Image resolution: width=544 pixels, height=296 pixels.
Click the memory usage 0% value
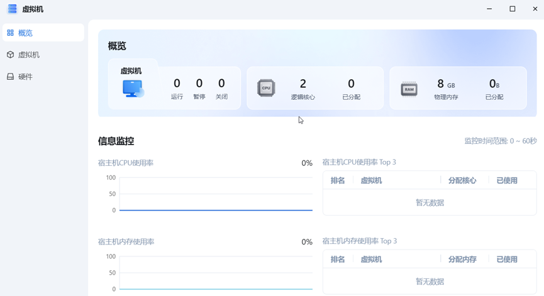(307, 241)
